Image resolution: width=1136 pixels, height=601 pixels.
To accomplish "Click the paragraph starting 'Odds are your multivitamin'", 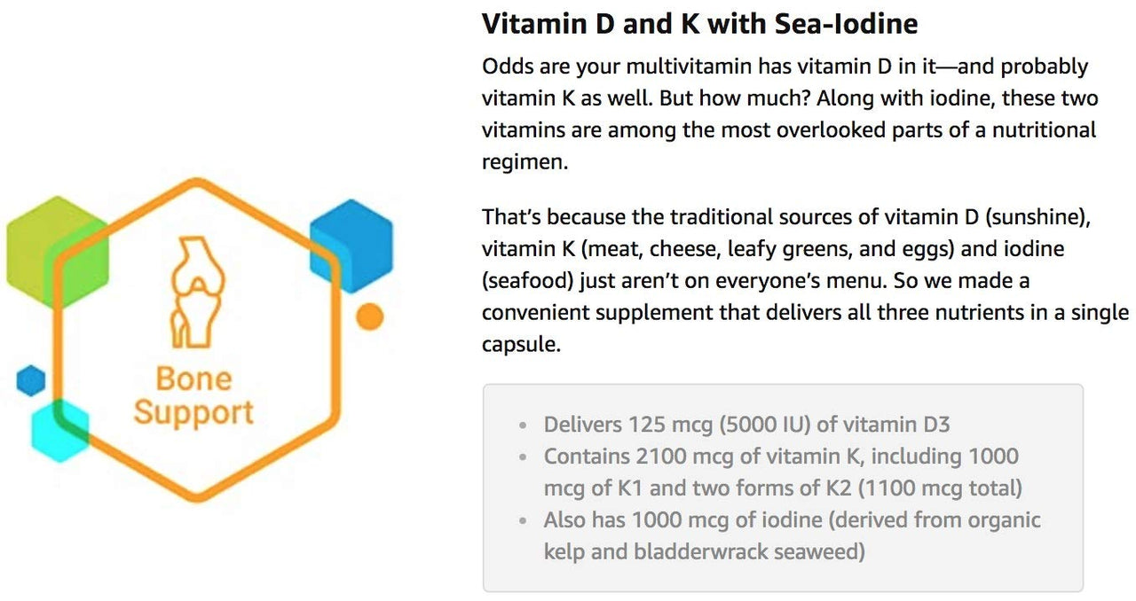I will pos(789,114).
